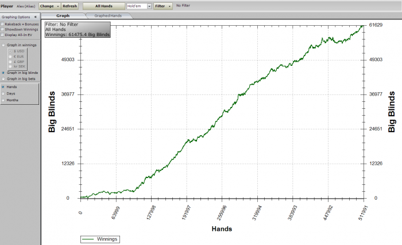Click the Winnings legend entry
Viewport: 402px width, 245px height.
pyautogui.click(x=100, y=239)
